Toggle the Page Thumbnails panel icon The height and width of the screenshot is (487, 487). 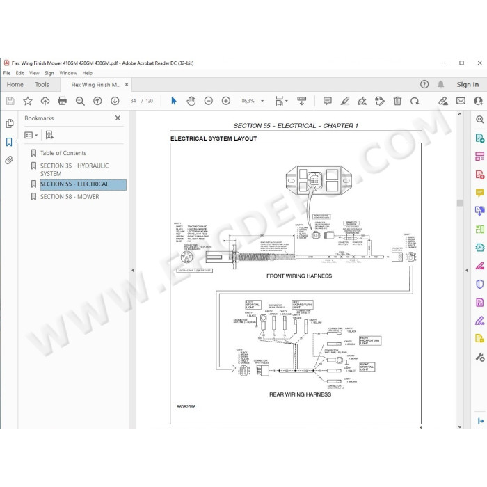[x=9, y=124]
